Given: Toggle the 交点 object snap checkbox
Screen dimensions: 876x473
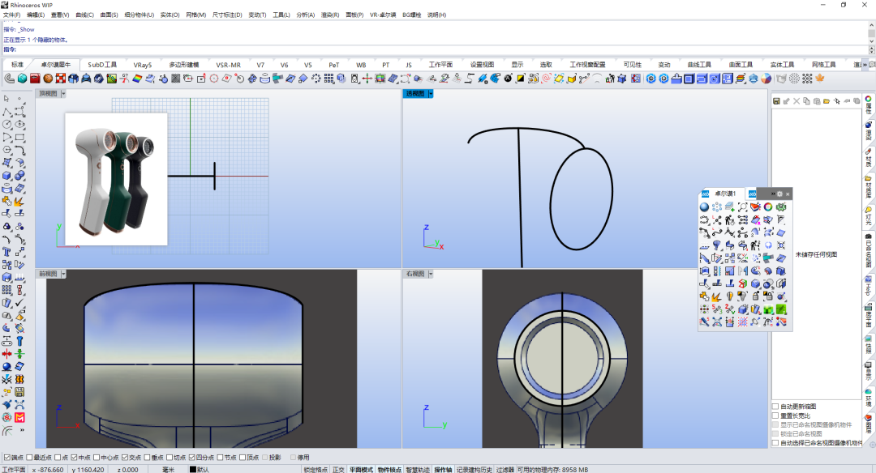Looking at the screenshot, I should (x=125, y=458).
